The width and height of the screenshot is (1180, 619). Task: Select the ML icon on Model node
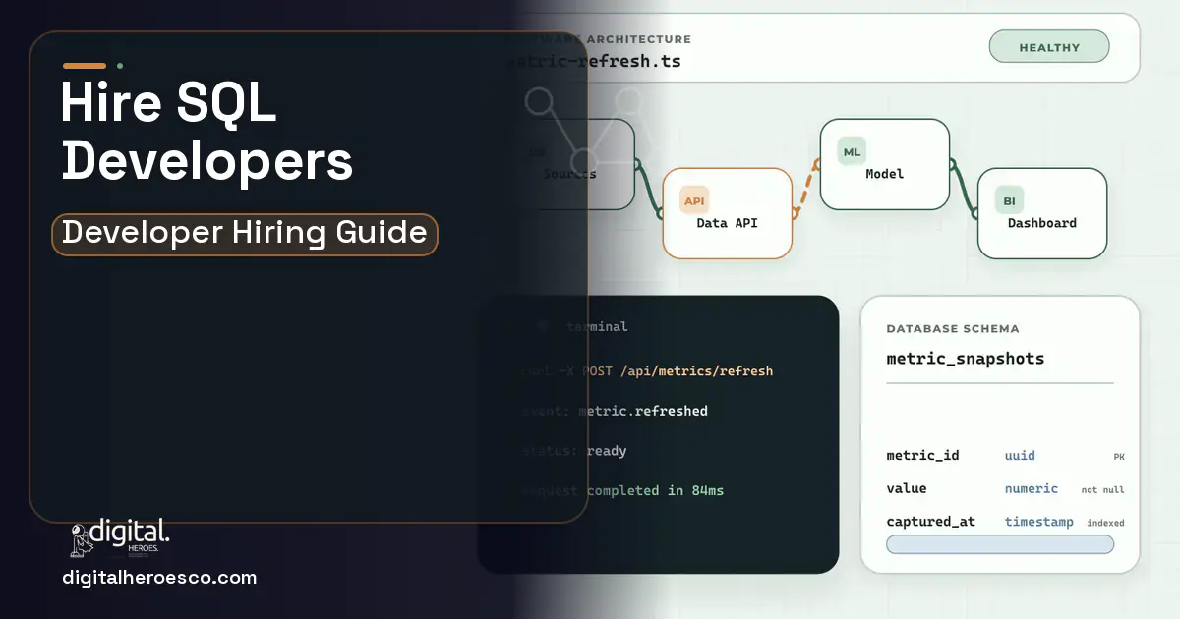[x=852, y=150]
